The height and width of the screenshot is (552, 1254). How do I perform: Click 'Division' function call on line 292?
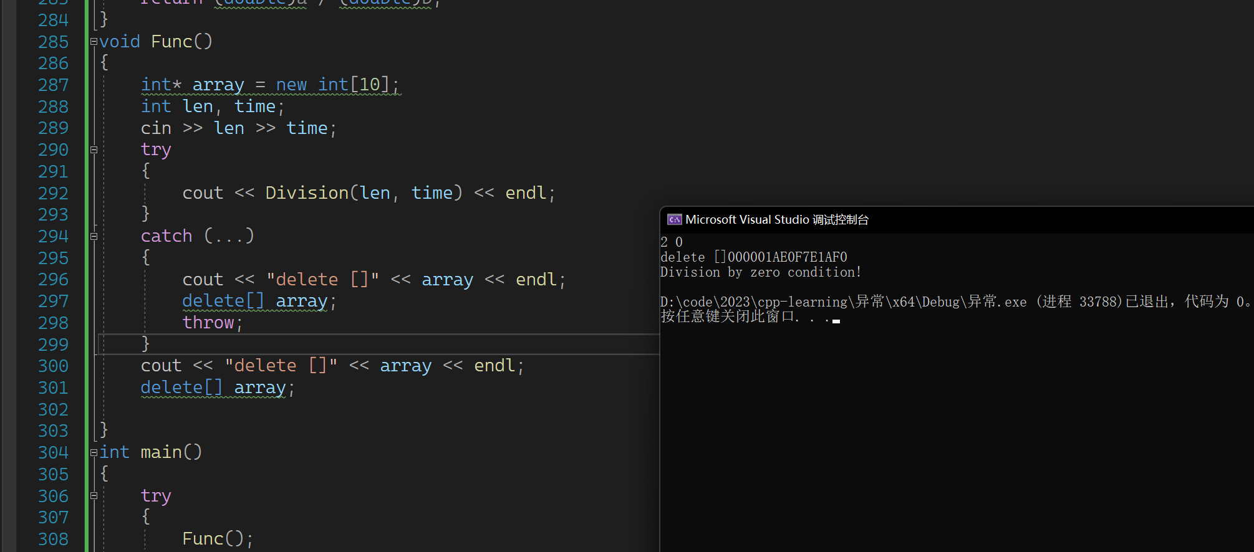pyautogui.click(x=307, y=193)
